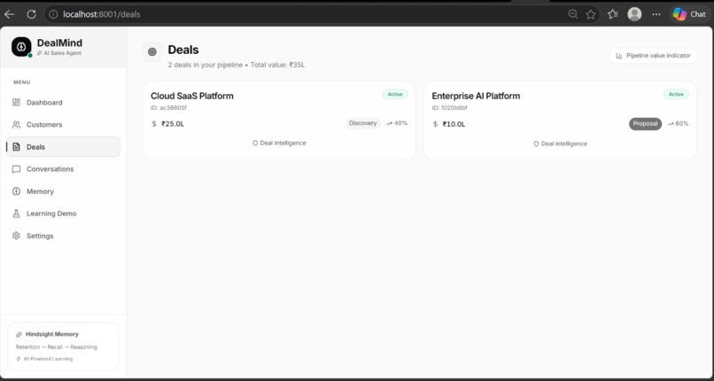Image resolution: width=714 pixels, height=381 pixels.
Task: Click the Settings gear icon in sidebar
Action: [17, 236]
